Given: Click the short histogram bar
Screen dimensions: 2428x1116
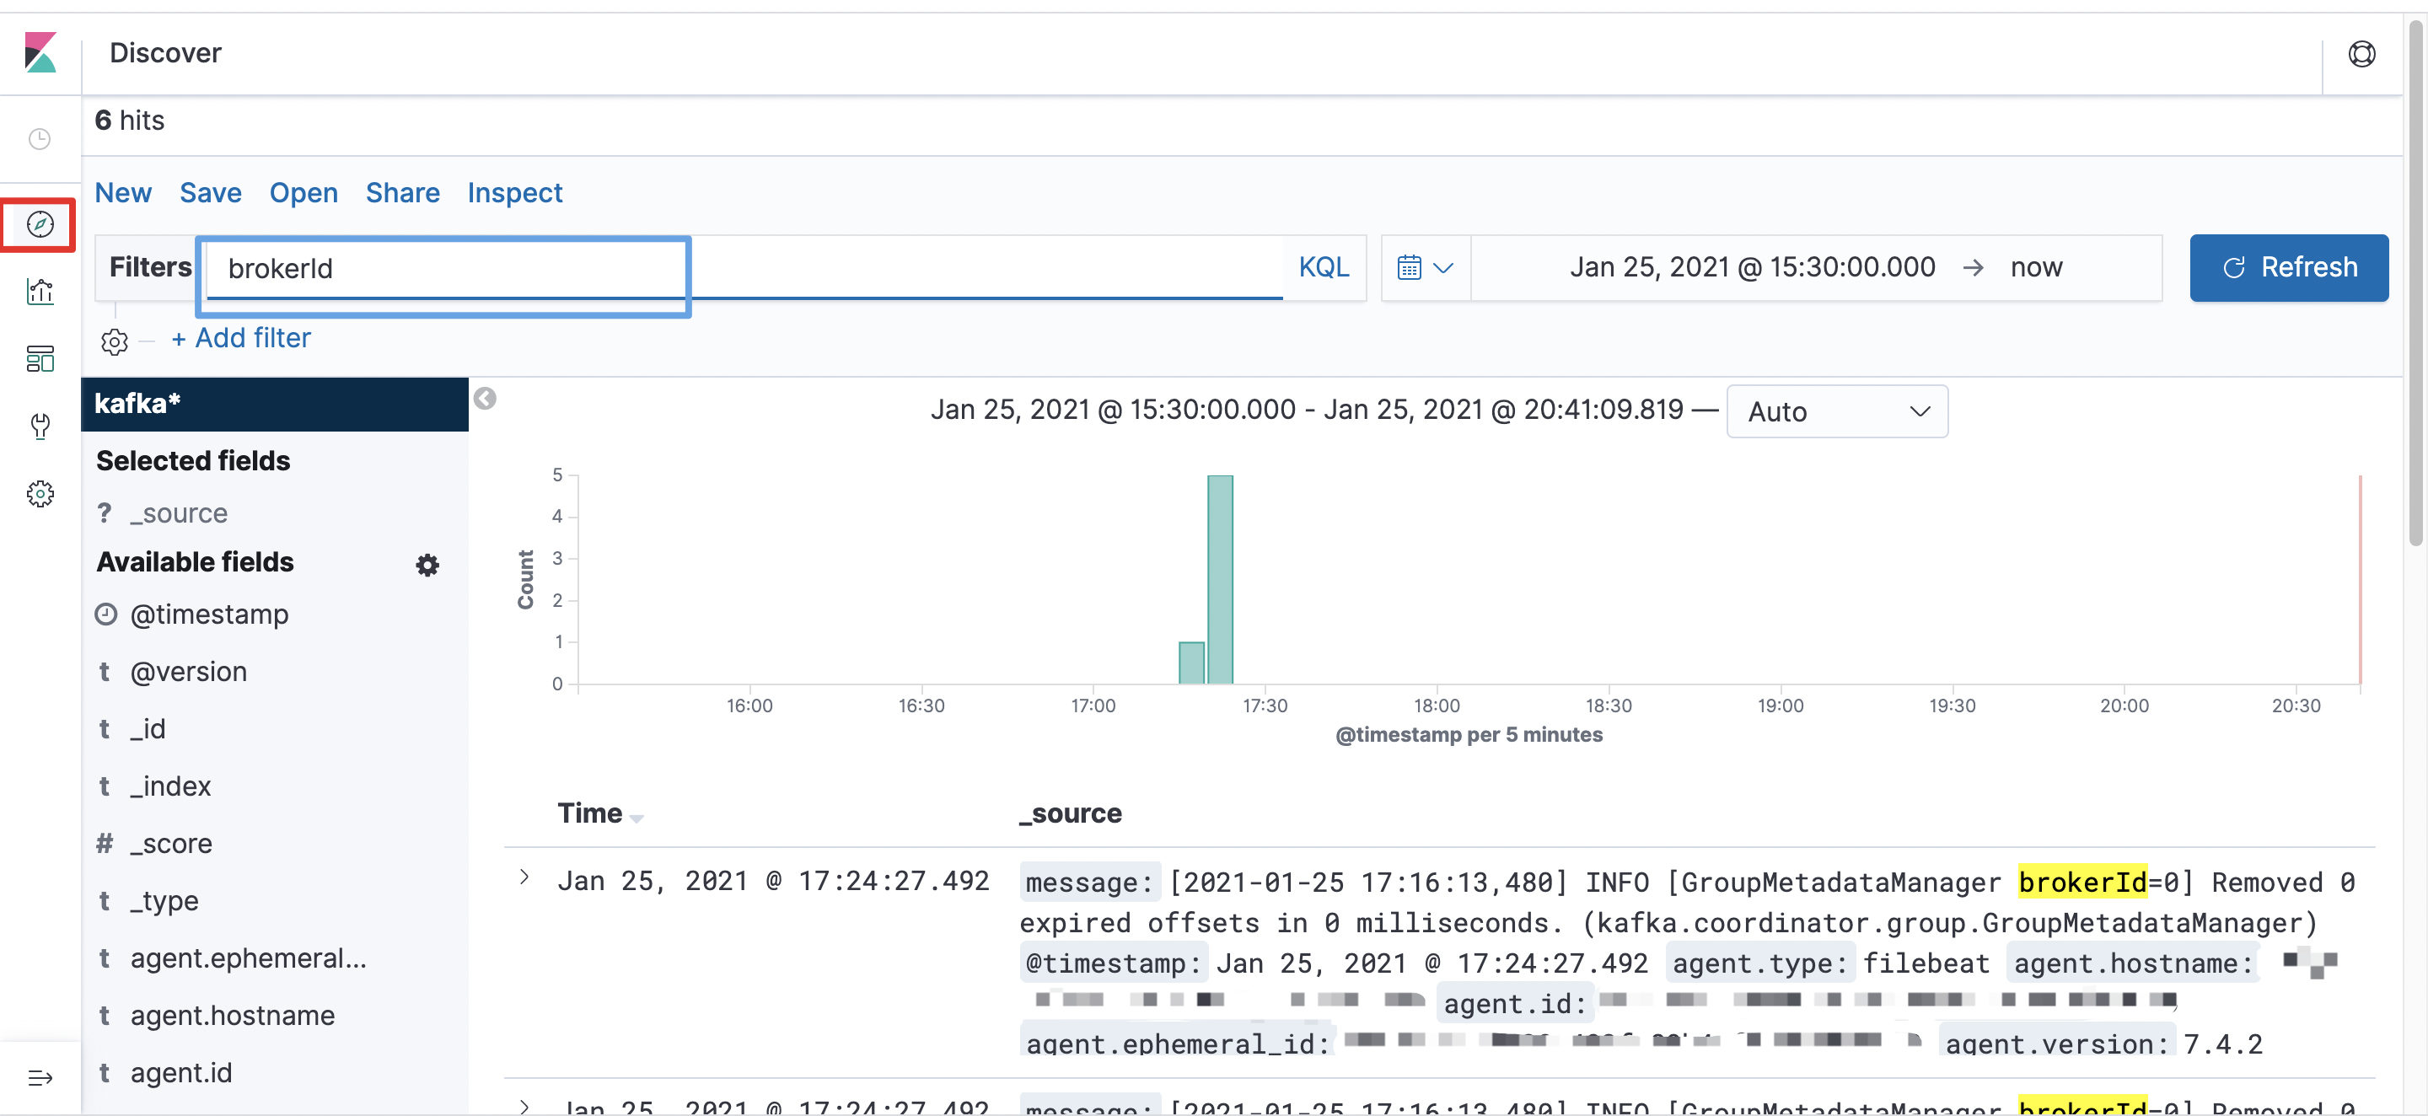Looking at the screenshot, I should tap(1191, 663).
